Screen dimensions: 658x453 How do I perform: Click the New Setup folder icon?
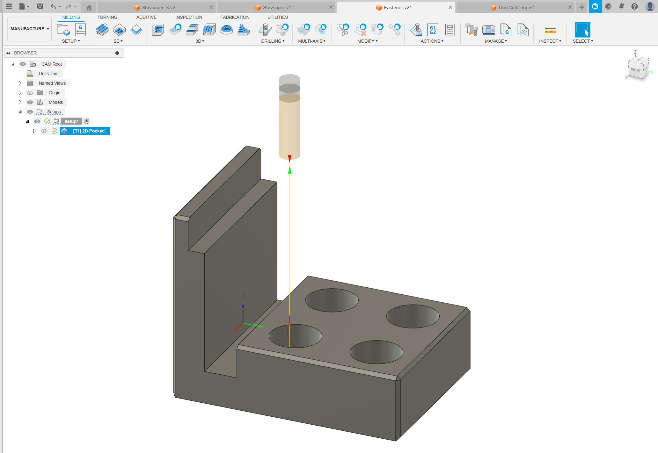coord(63,30)
